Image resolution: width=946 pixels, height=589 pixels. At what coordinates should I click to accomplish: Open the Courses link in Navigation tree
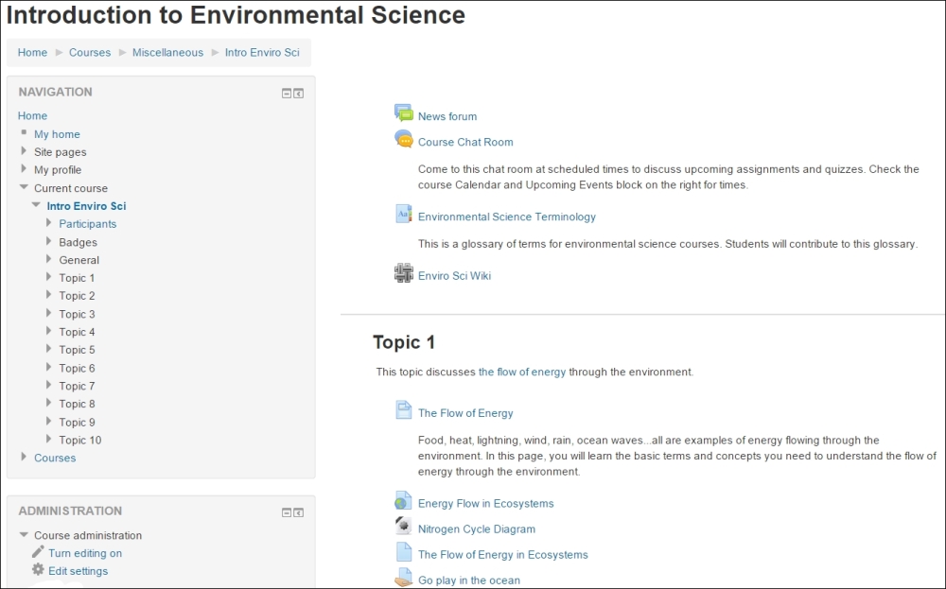point(55,458)
